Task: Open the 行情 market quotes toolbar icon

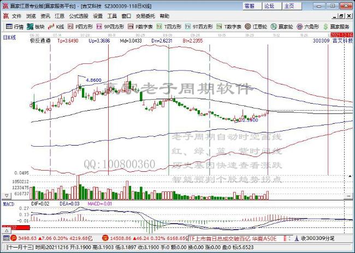Action: click(15, 26)
